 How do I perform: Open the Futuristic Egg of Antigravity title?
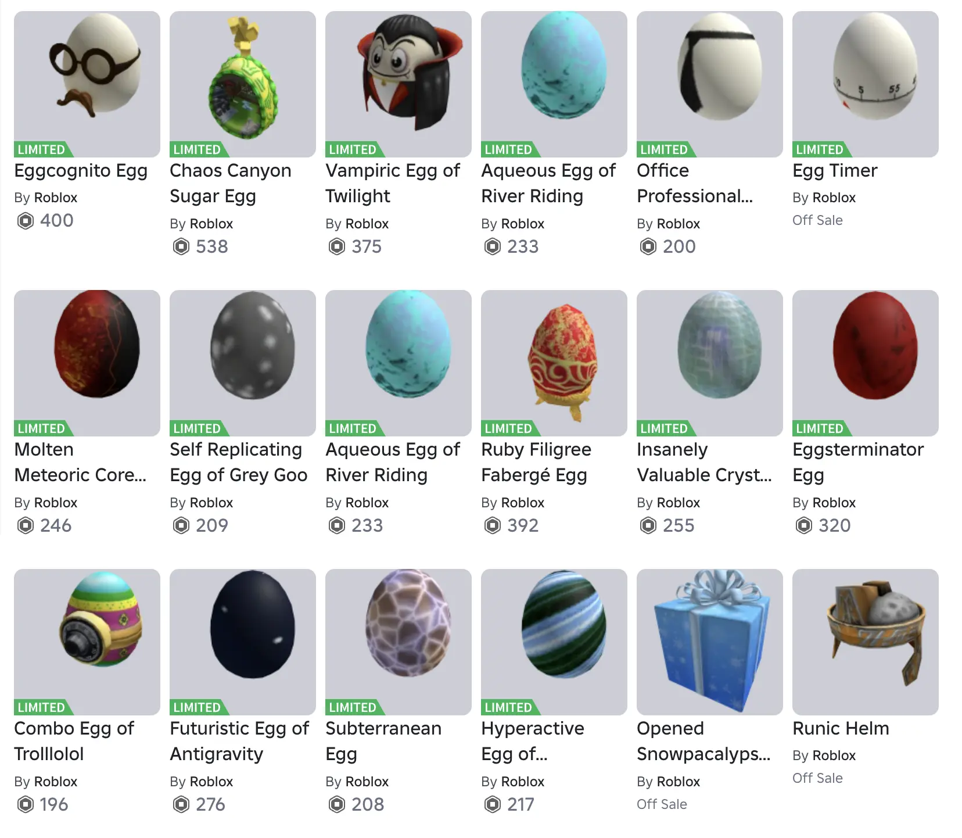tap(239, 741)
